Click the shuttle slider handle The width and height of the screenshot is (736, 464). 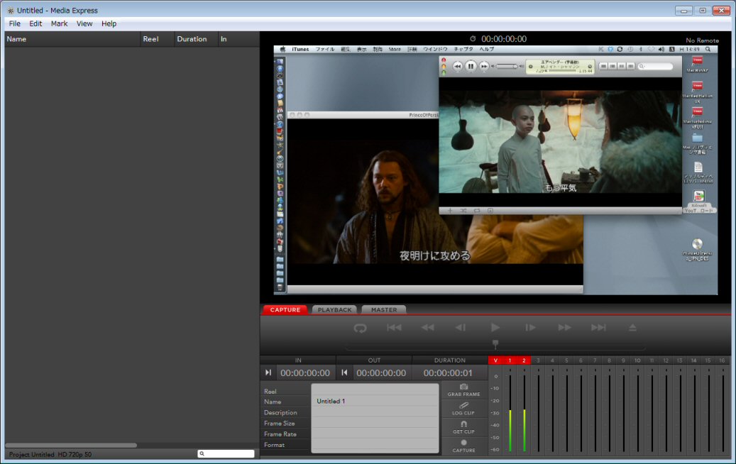pos(495,344)
